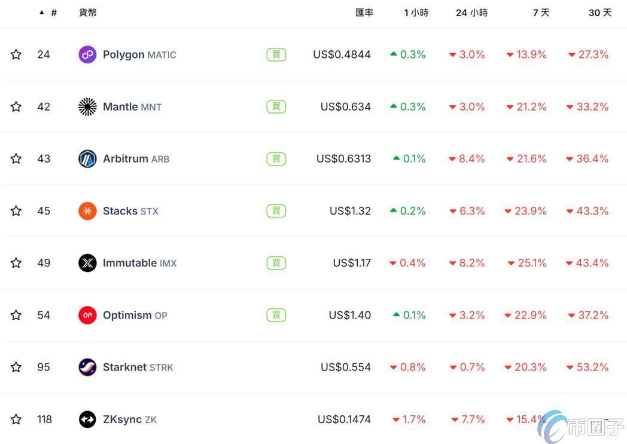Viewport: 627px width, 444px height.
Task: Toggle the star for Arbitrum
Action: 16,159
